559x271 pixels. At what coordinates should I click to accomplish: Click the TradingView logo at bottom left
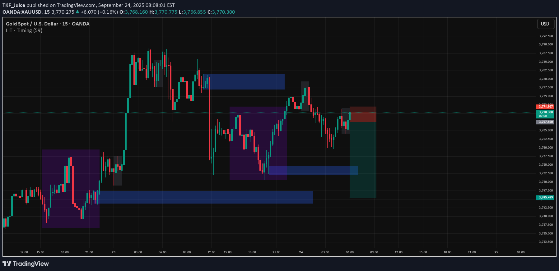26,264
